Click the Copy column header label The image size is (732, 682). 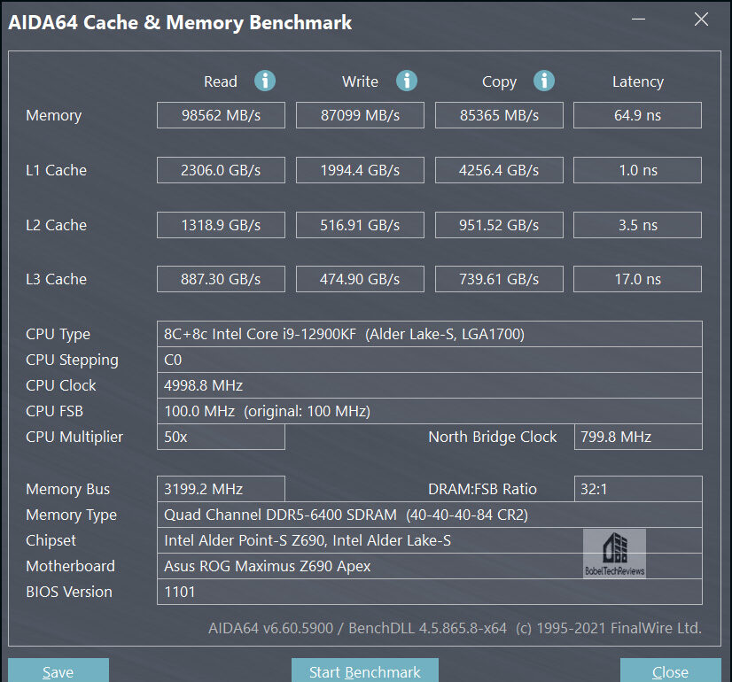coord(499,82)
